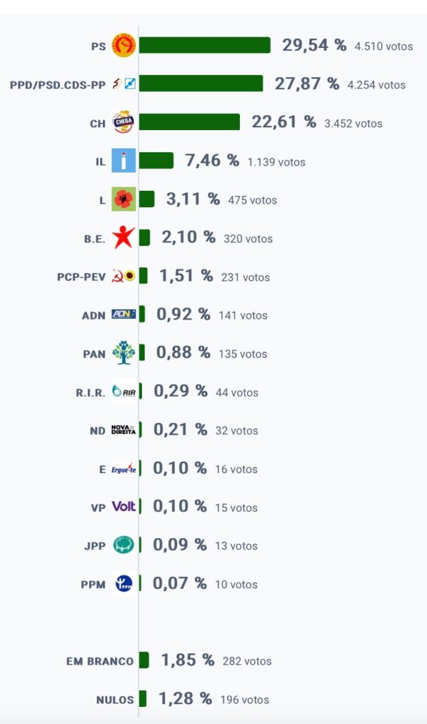Select the PPD/PSD.CDS-PP result bar
The image size is (427, 724).
click(201, 83)
